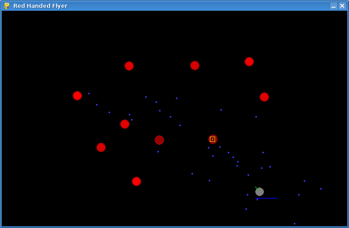Click the blue bar beneath the grey ball

[266, 198]
